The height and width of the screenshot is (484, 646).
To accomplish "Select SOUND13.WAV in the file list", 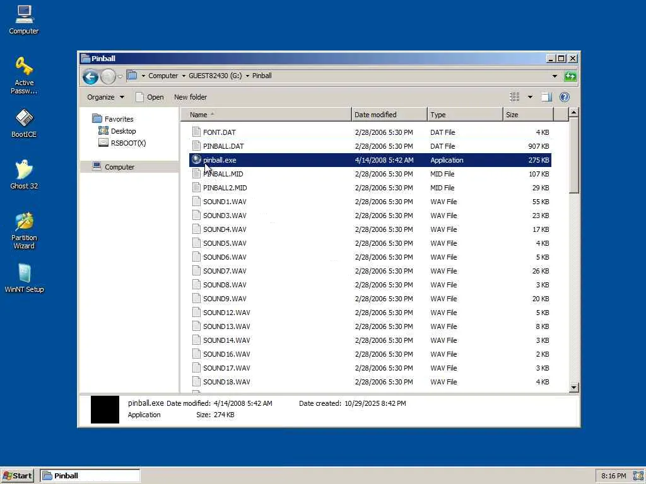I will click(226, 326).
